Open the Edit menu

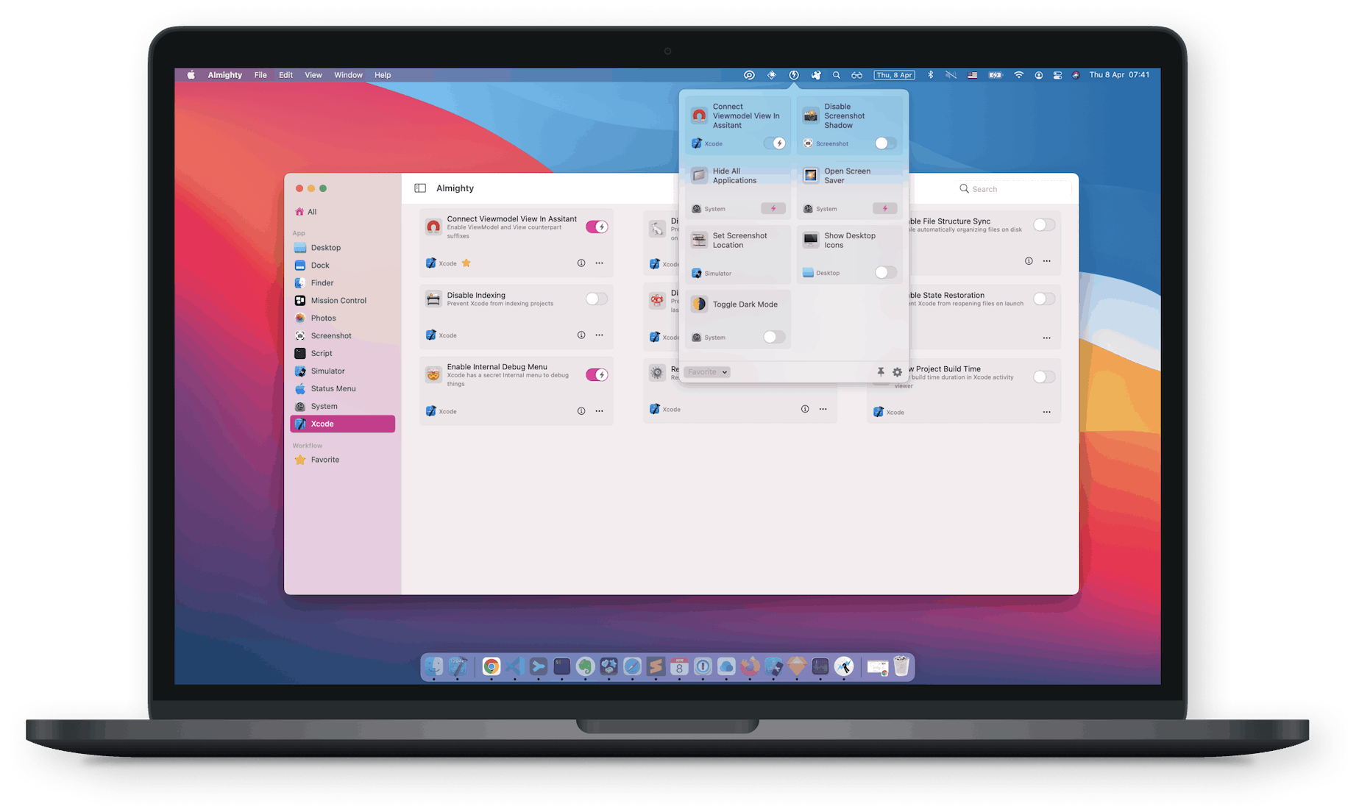[x=286, y=75]
